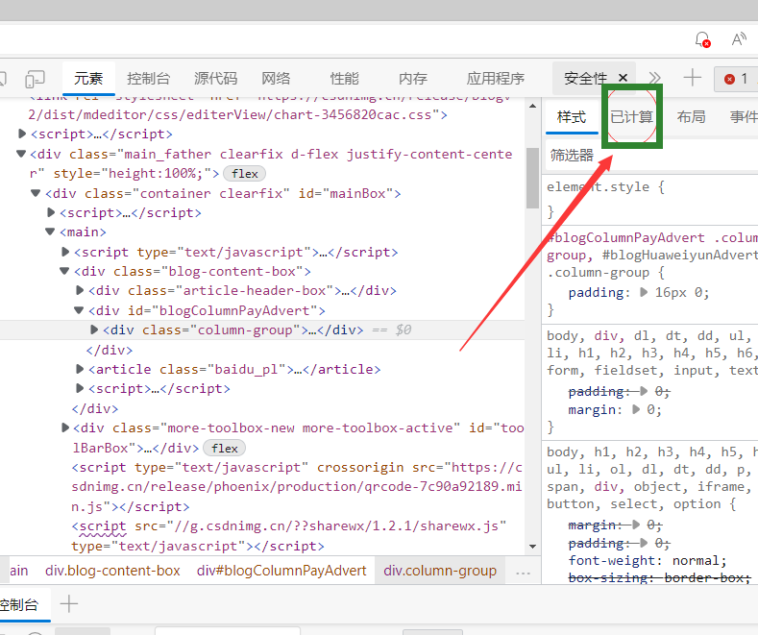Expand the article baidu_pl node
The height and width of the screenshot is (635, 758).
(80, 369)
